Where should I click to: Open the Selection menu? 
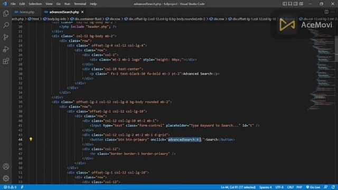click(35, 4)
